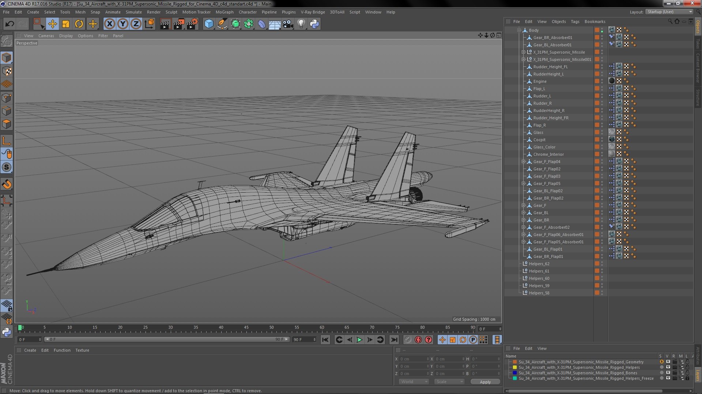Screen dimensions: 702x394
Task: Open the Mesh menu
Action: coord(80,12)
